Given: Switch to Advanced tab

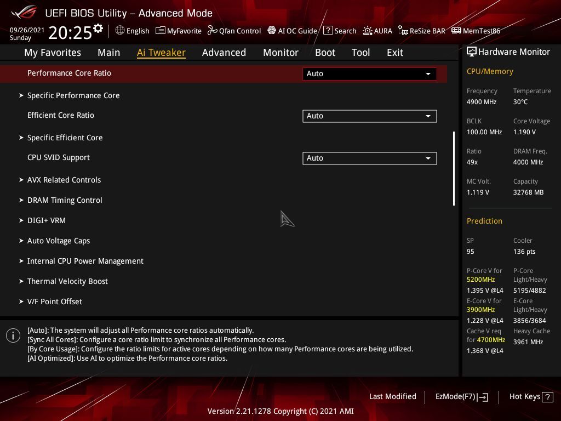Looking at the screenshot, I should 224,53.
